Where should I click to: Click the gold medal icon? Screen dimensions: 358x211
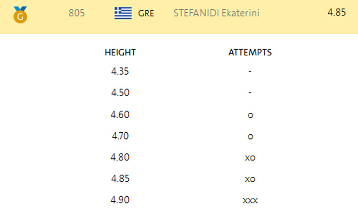coord(20,14)
